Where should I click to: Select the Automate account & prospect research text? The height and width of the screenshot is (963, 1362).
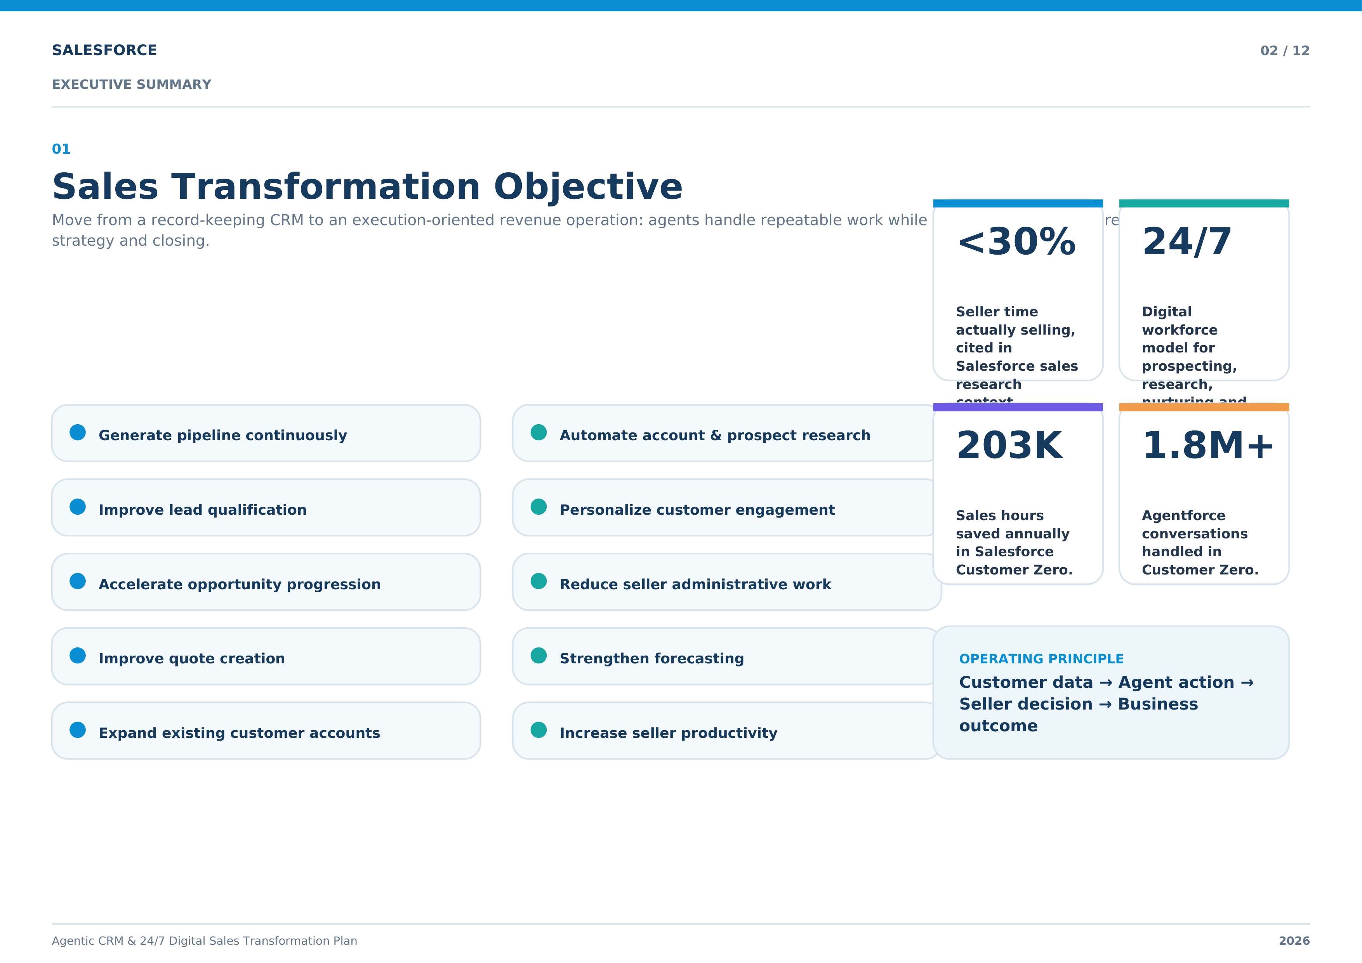click(715, 435)
